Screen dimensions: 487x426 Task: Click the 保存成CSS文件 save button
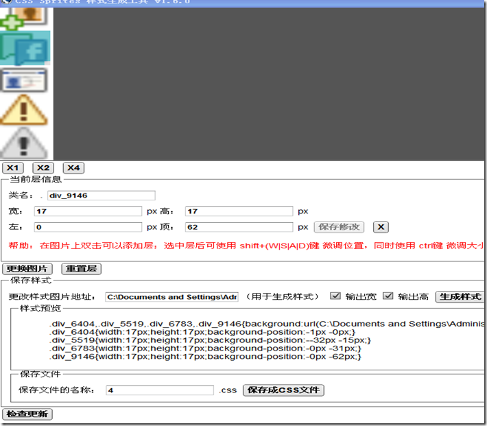click(283, 390)
